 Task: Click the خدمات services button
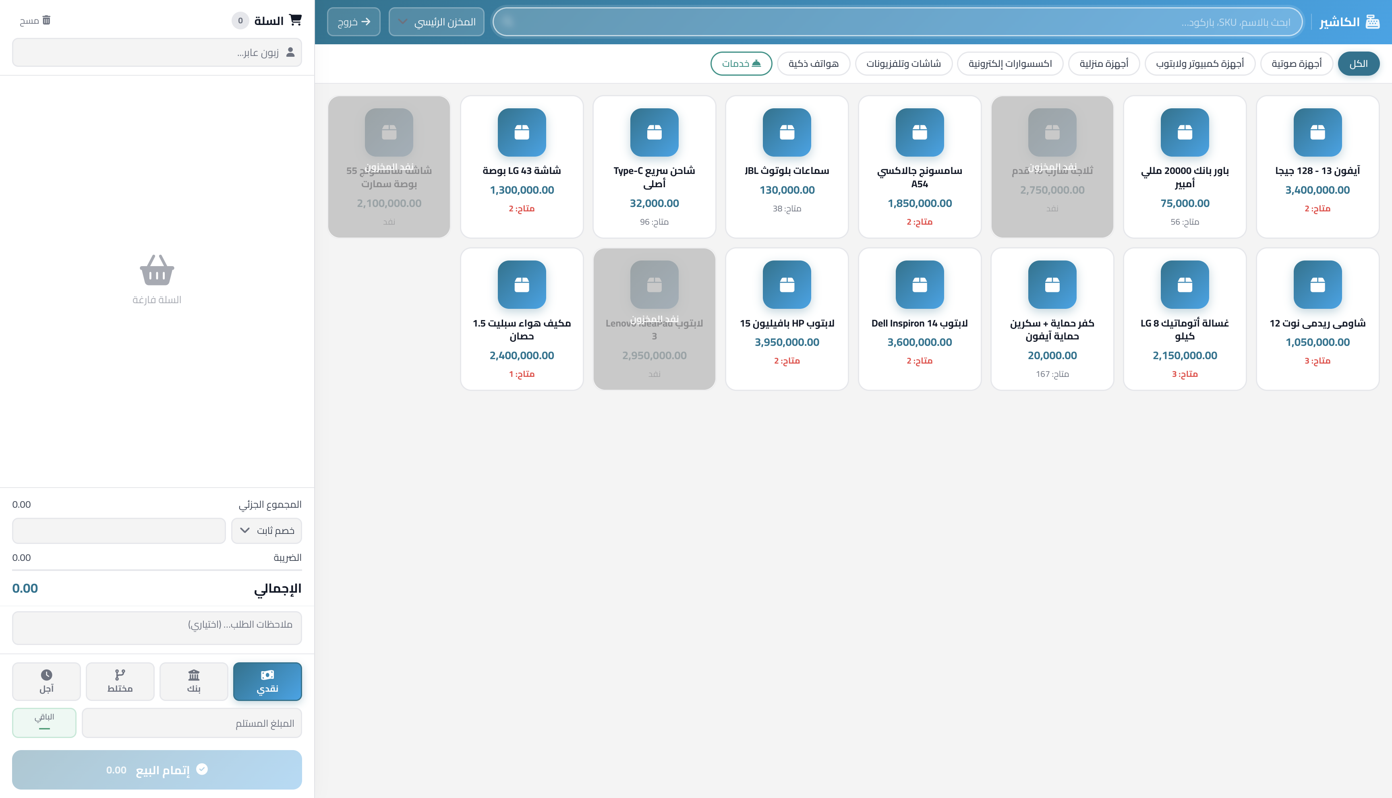[741, 64]
